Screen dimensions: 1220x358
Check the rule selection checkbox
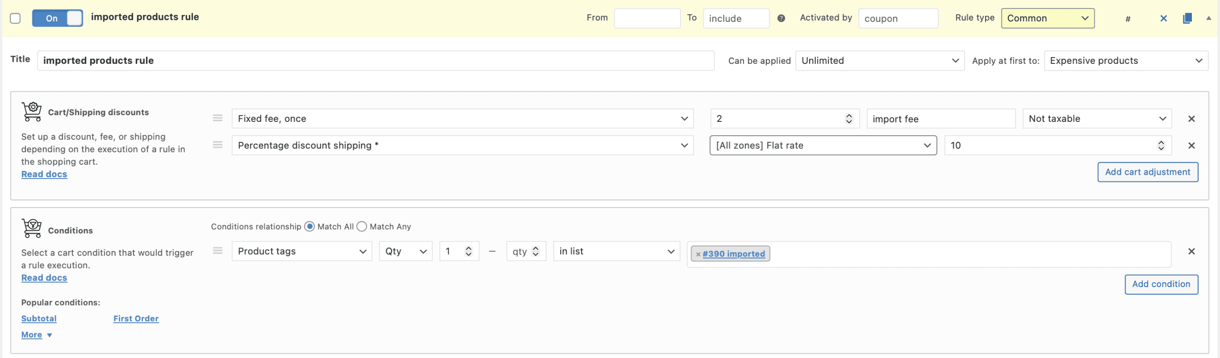(15, 19)
